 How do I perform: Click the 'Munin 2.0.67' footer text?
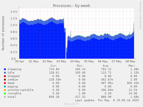click(71, 104)
